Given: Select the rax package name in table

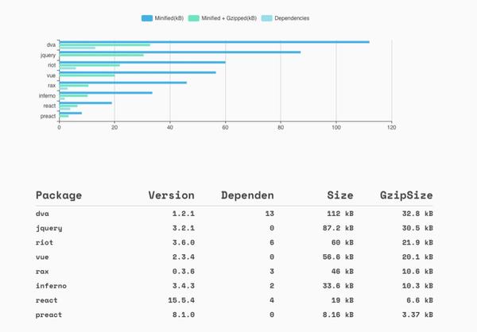Looking at the screenshot, I should tap(42, 272).
